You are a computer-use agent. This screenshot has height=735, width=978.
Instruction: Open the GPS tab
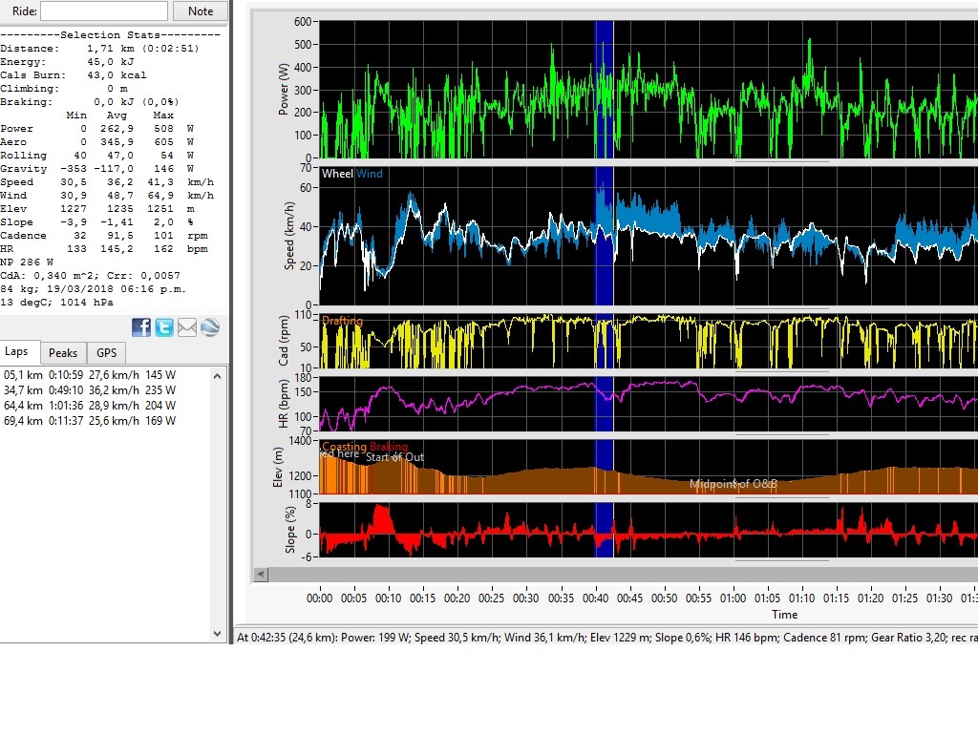click(106, 352)
